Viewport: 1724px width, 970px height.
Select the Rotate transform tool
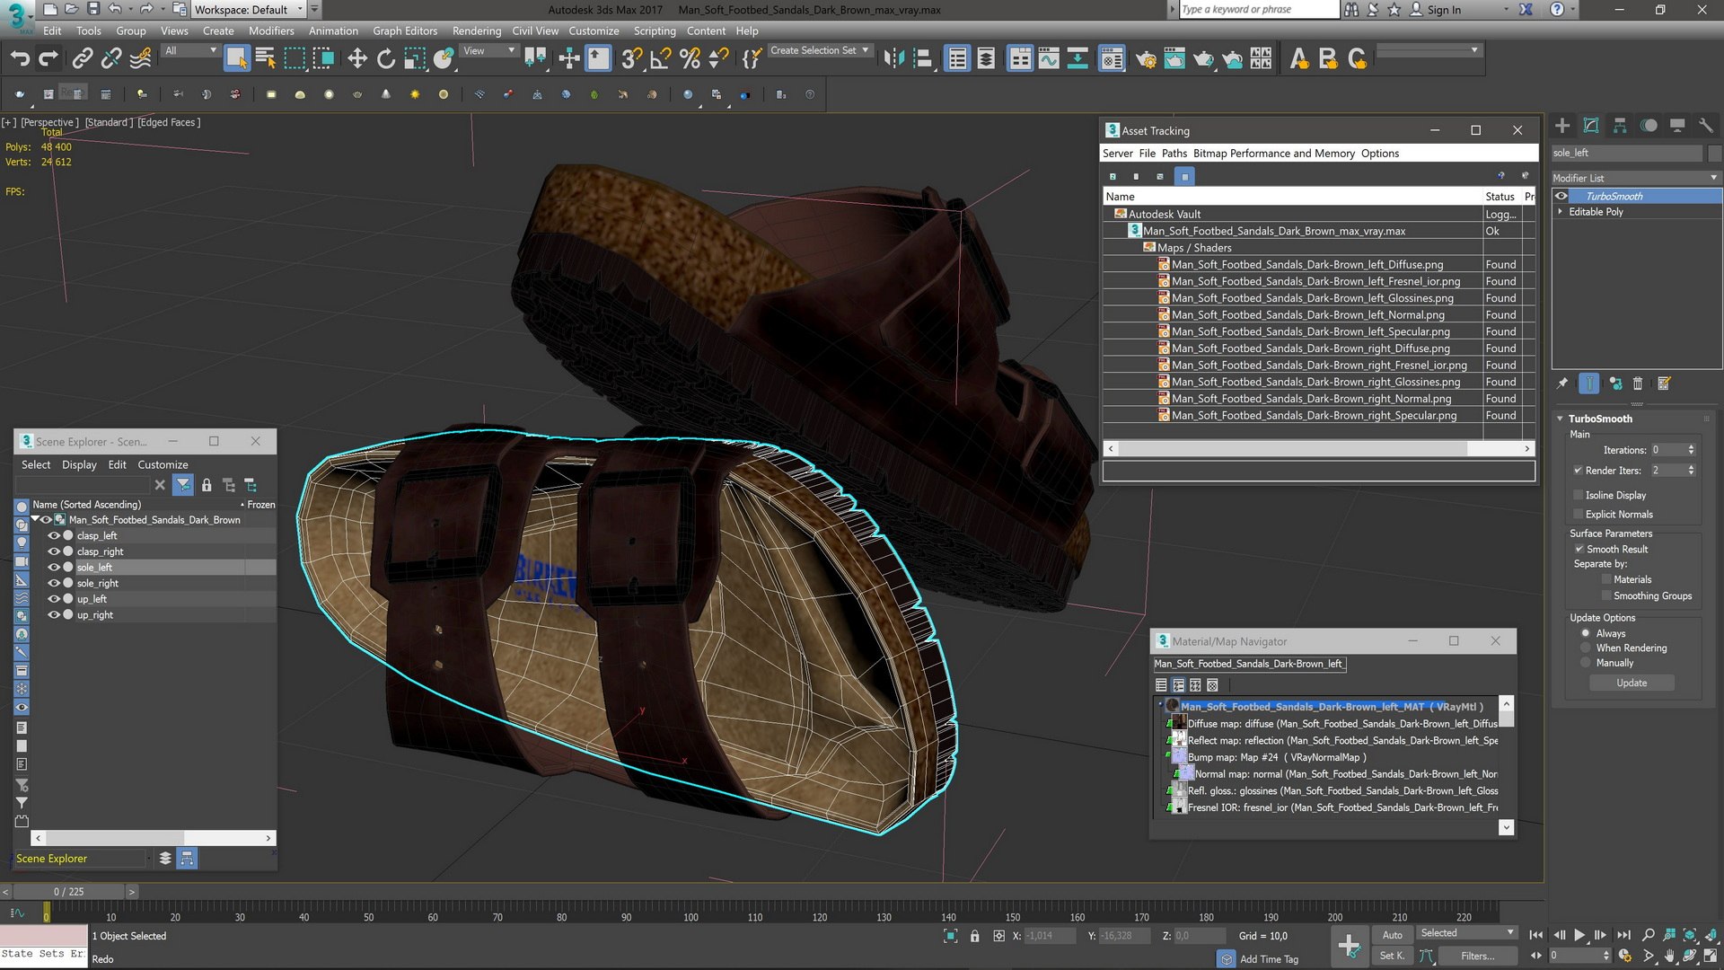[x=386, y=59]
